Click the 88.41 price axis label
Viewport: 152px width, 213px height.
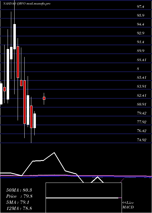[141, 60]
